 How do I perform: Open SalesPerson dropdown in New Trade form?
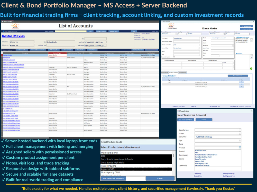coord(240,130)
